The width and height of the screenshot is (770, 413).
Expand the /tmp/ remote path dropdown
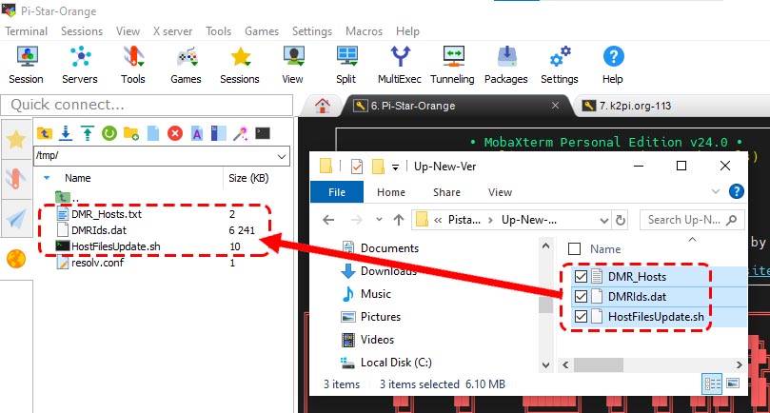pyautogui.click(x=280, y=155)
